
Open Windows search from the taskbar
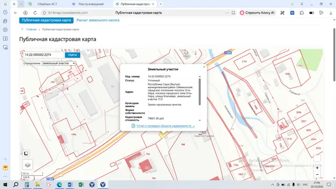[16, 184]
